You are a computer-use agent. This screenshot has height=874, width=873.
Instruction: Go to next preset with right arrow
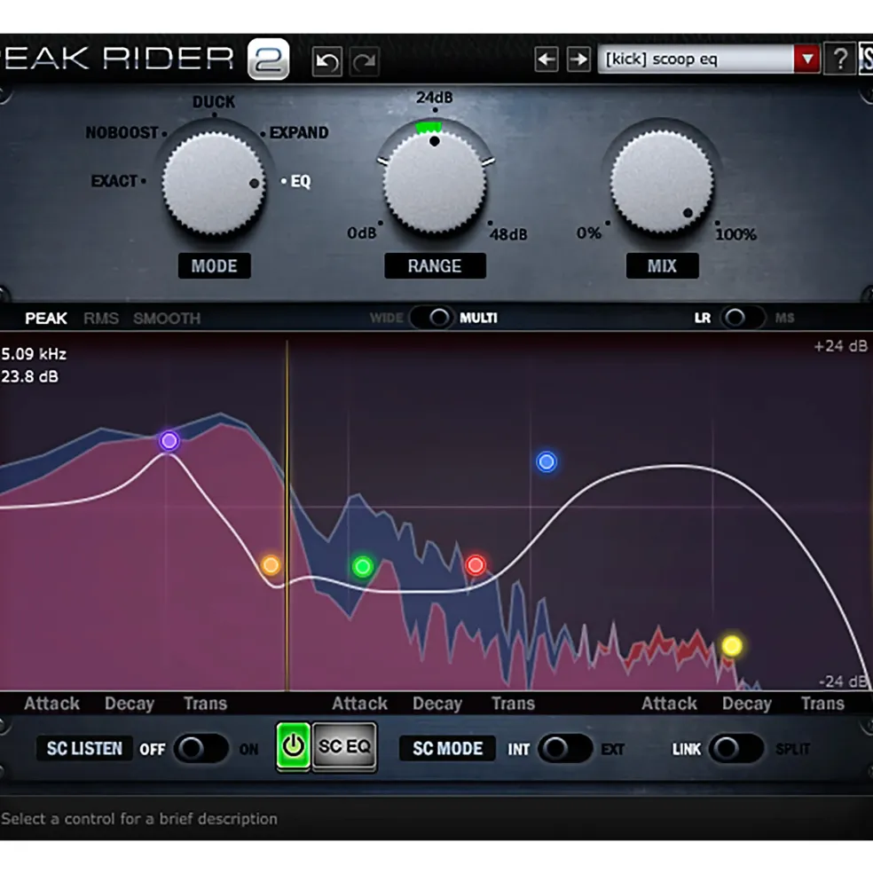(x=578, y=59)
